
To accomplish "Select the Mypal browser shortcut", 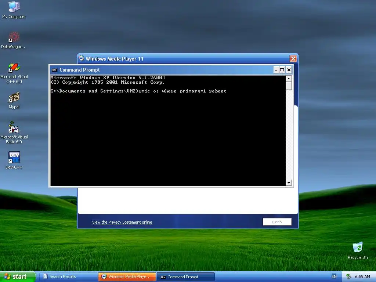I will coord(14,101).
